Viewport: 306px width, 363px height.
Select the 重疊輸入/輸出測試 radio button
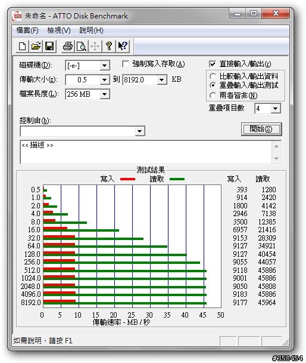[213, 85]
